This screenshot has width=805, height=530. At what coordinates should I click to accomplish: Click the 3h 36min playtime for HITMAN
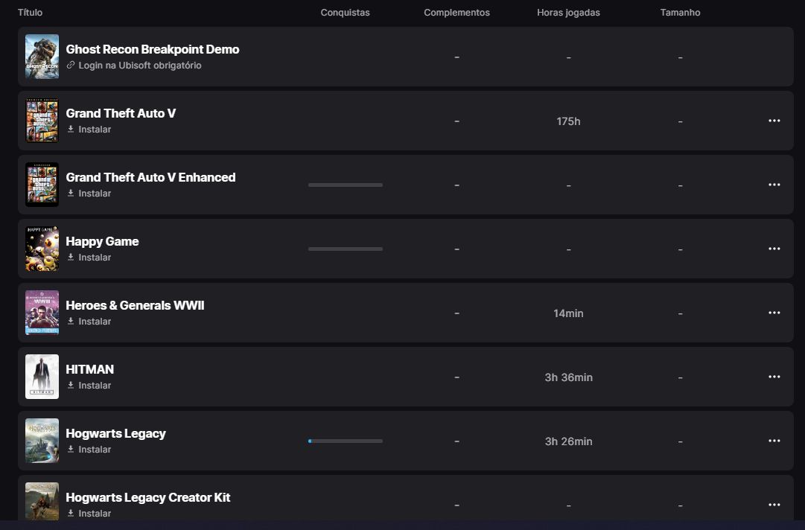coord(568,377)
